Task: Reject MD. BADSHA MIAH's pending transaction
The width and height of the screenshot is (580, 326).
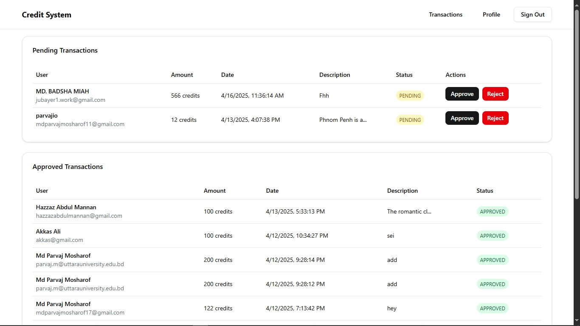Action: click(x=495, y=94)
